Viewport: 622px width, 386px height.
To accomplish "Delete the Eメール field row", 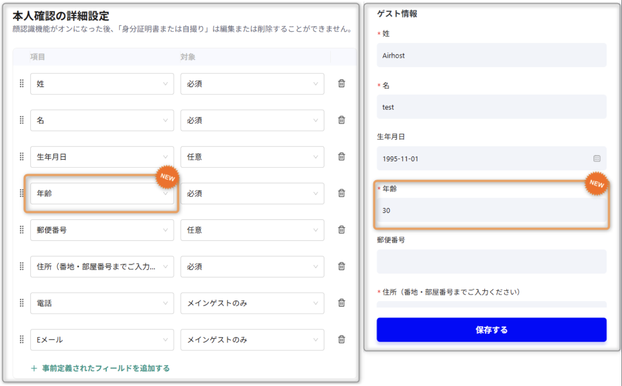I will 341,339.
